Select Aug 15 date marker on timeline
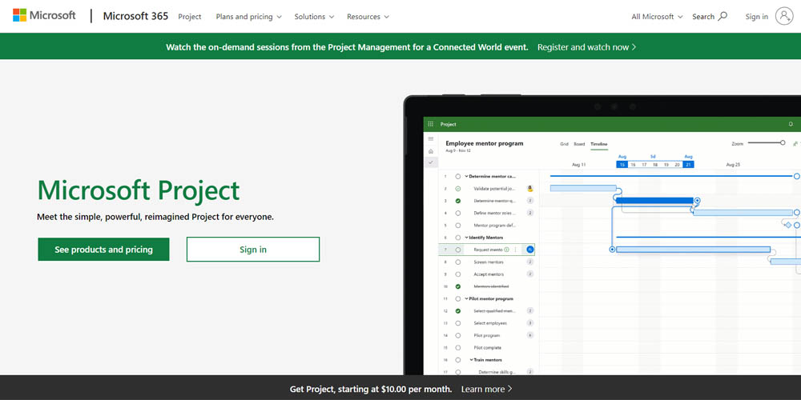 click(622, 165)
